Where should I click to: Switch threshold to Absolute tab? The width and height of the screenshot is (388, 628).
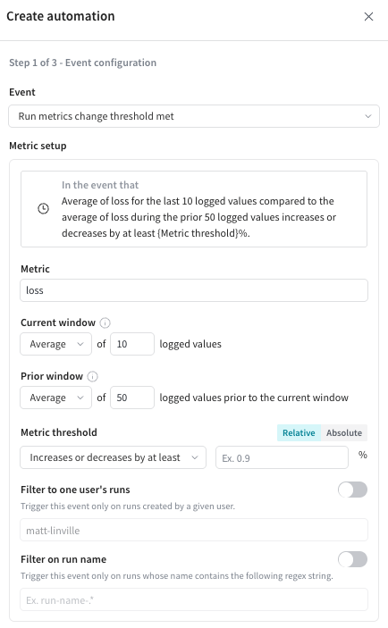click(x=344, y=433)
